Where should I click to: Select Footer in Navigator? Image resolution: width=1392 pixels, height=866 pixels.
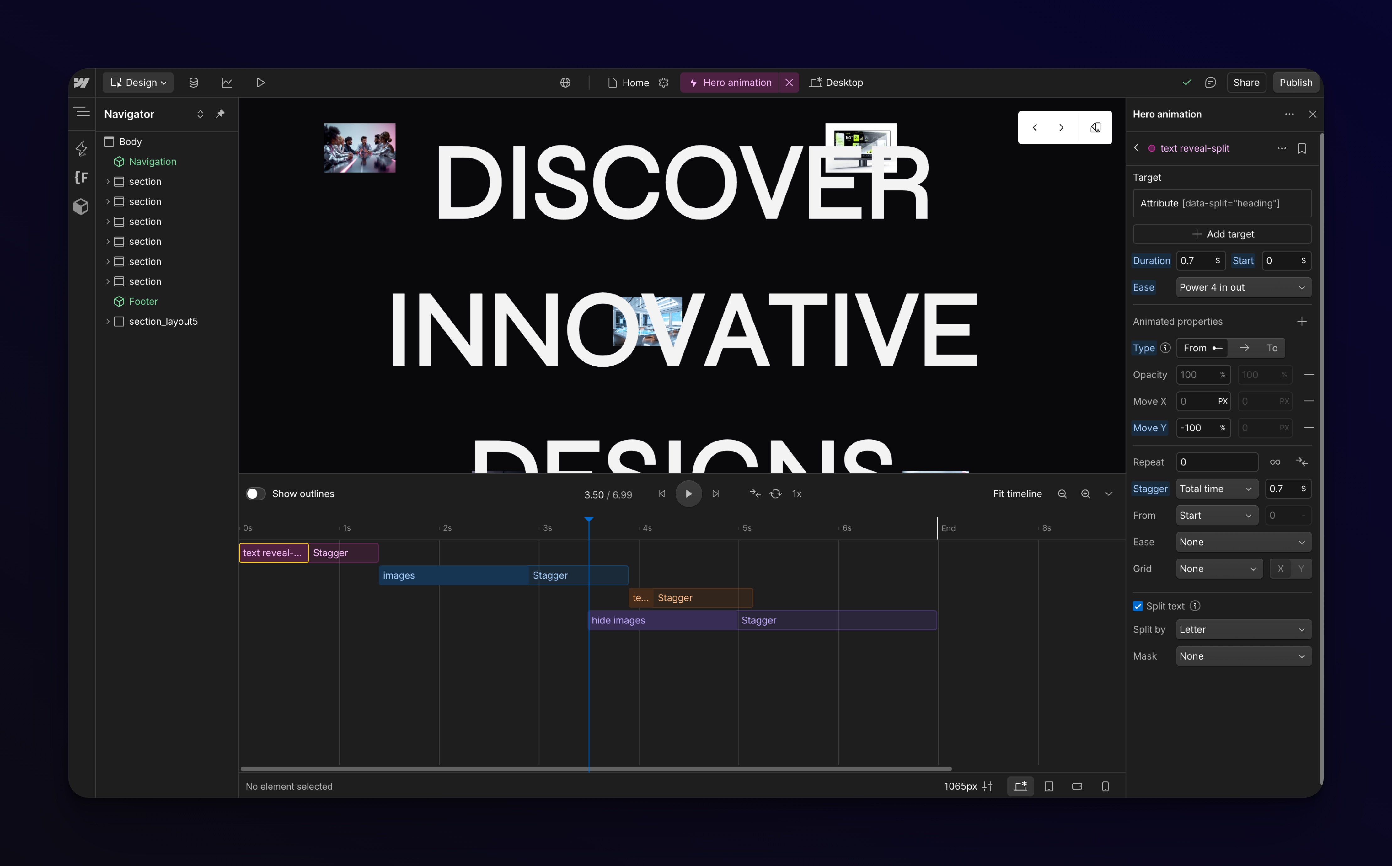[x=143, y=301]
